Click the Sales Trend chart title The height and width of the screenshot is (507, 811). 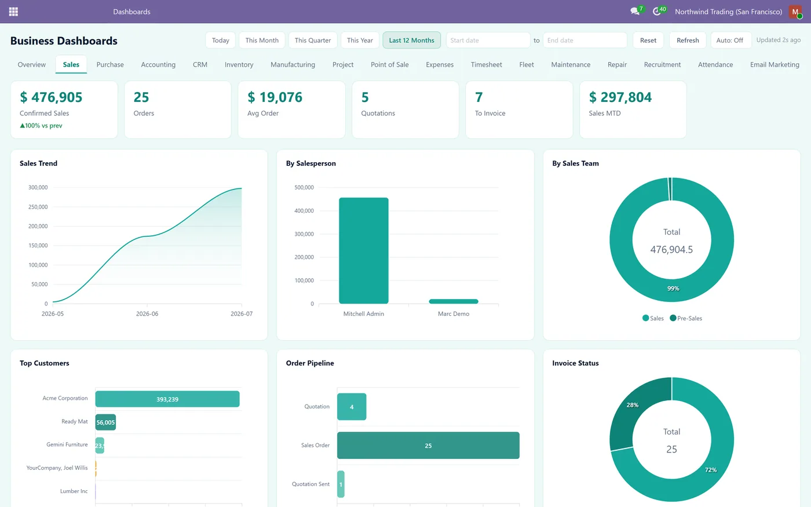38,163
